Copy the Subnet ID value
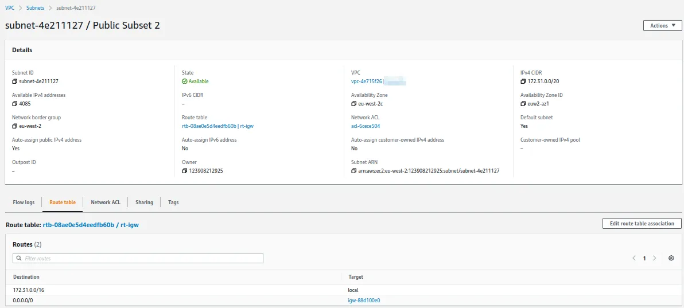This screenshot has height=308, width=684. [x=15, y=81]
